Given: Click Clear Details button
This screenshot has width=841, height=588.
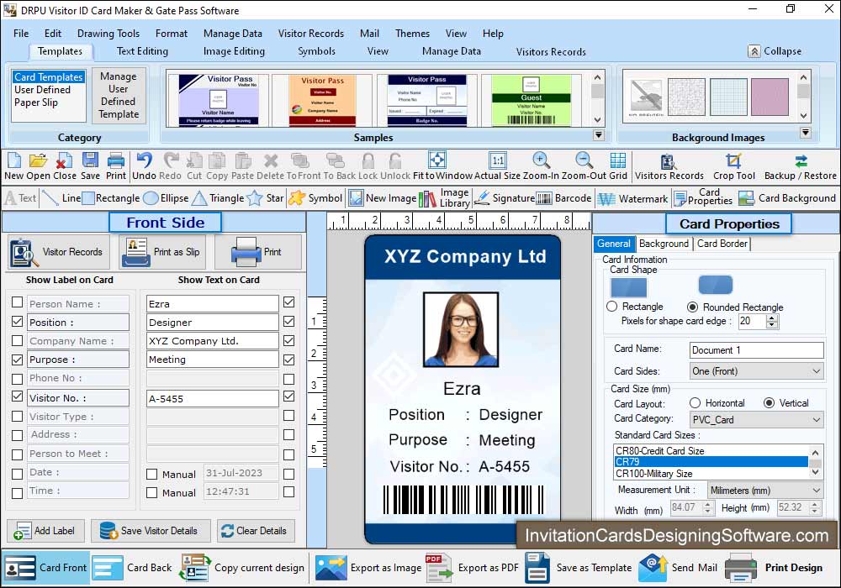Looking at the screenshot, I should [256, 531].
